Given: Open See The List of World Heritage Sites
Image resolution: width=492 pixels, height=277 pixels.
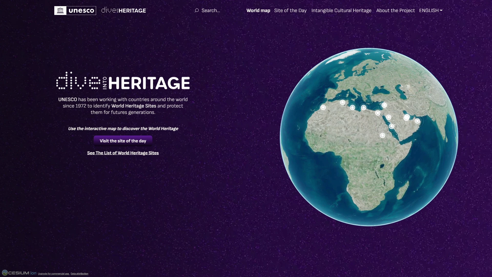Looking at the screenshot, I should click(x=123, y=153).
